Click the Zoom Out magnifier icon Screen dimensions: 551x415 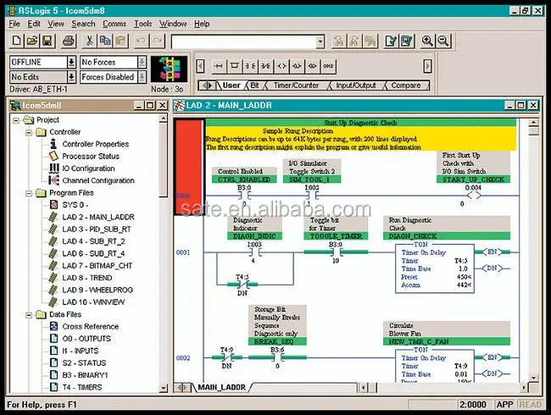coord(444,41)
